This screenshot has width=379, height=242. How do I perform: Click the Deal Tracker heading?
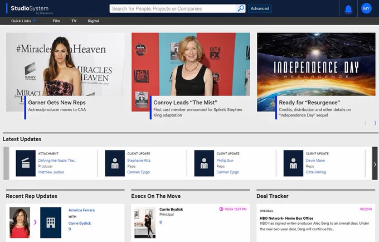pos(273,196)
